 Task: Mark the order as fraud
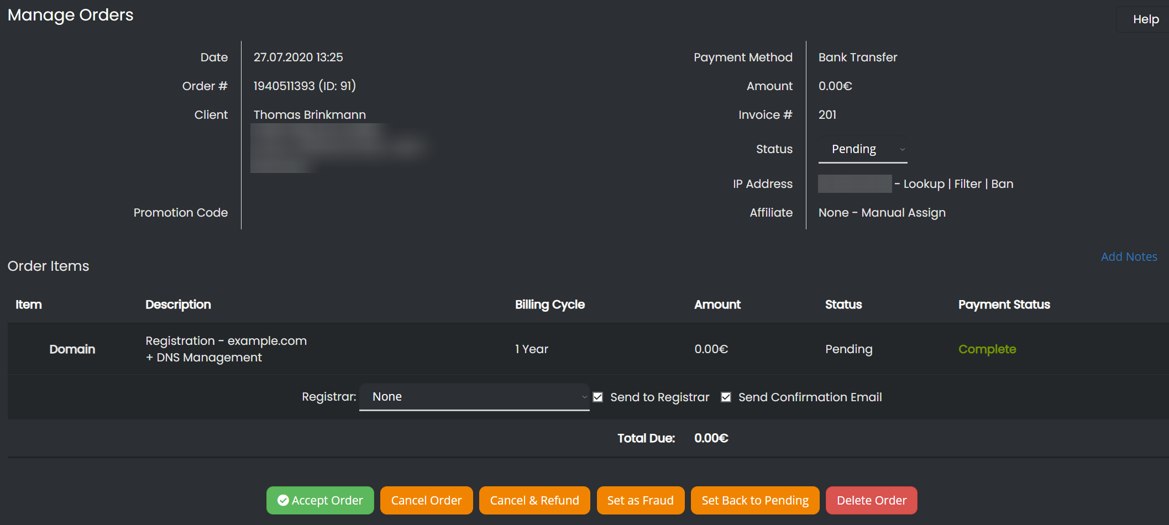click(x=640, y=500)
